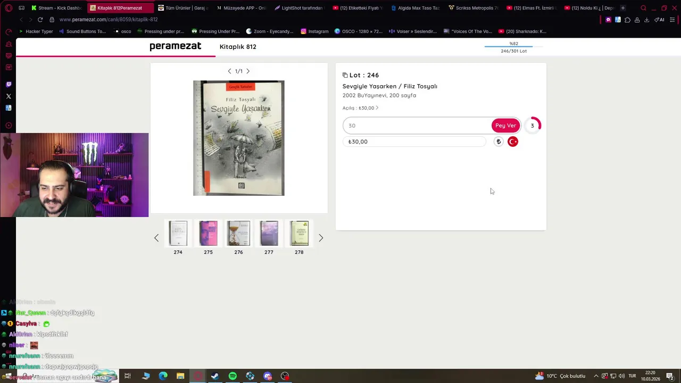Open the Twitch sidebar icon
This screenshot has width=681, height=383.
tap(9, 85)
